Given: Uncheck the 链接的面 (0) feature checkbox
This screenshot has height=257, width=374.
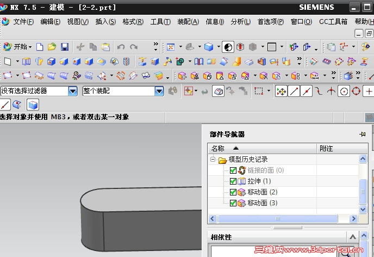Looking at the screenshot, I should coord(233,170).
